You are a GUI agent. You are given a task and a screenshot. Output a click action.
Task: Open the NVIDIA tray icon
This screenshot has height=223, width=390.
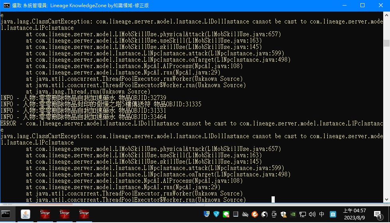coord(293,214)
